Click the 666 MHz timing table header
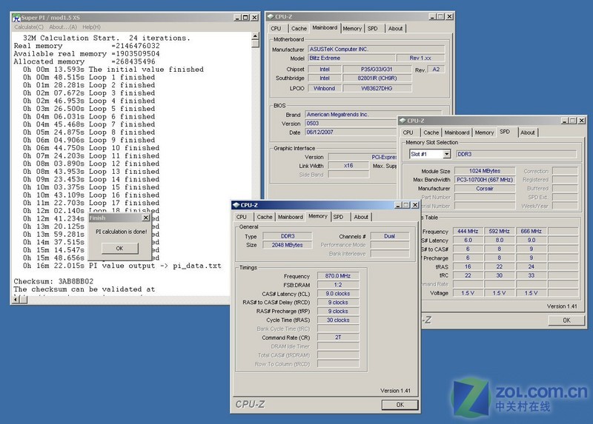 (x=531, y=231)
